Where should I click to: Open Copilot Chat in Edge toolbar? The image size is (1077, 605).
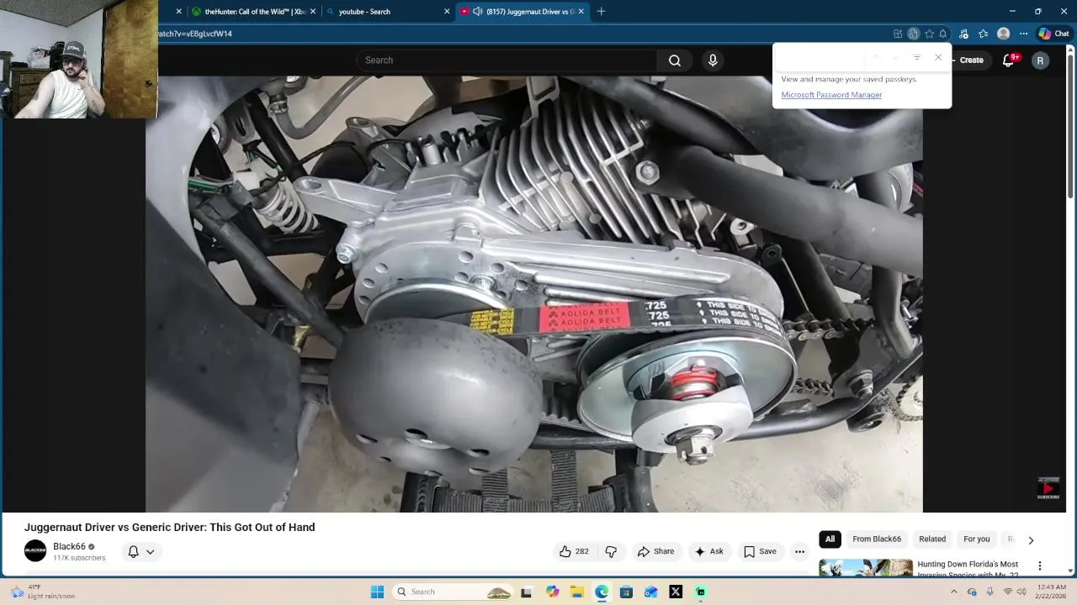[1054, 34]
